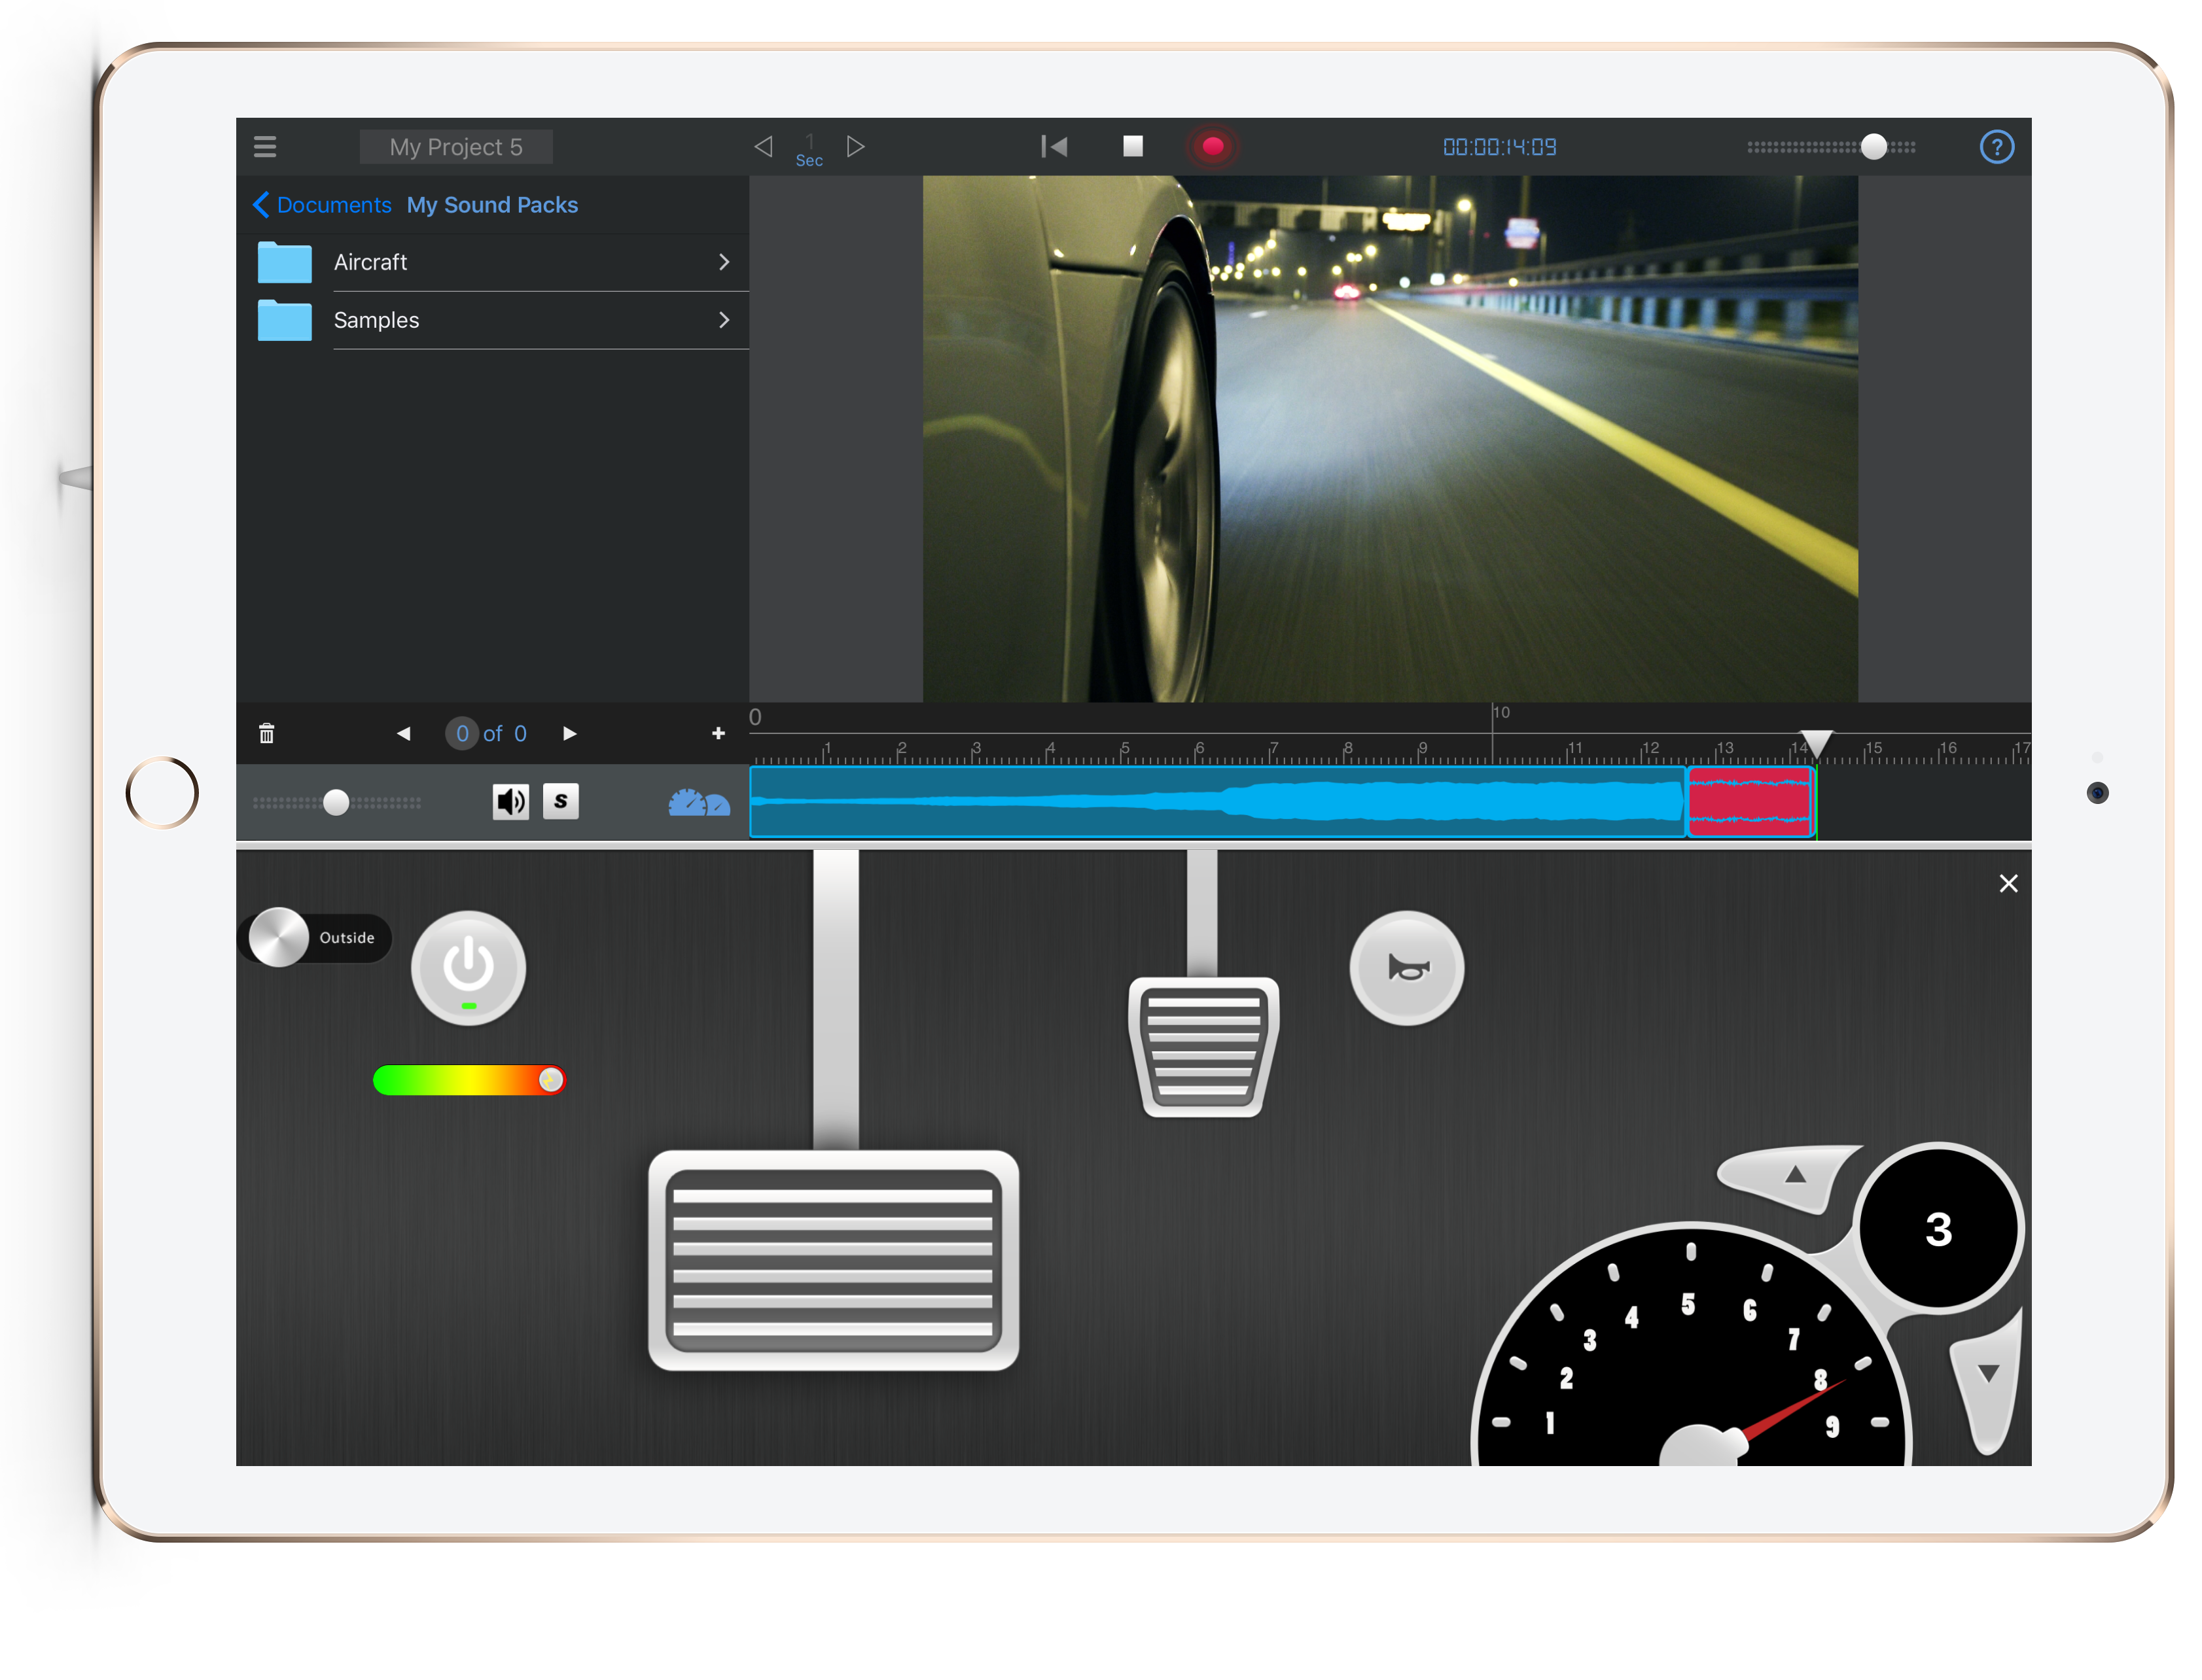Toggle the engine power button
Screen dimensions: 2202x1680
pyautogui.click(x=468, y=967)
